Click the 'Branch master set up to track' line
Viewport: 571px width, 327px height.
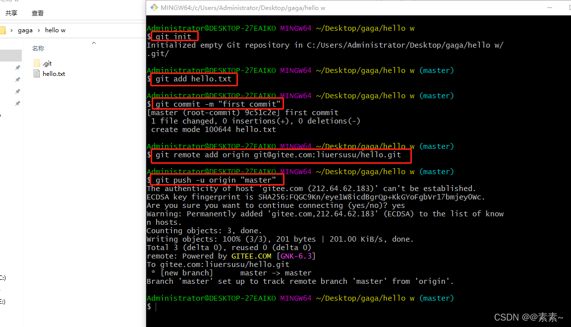tap(300, 281)
